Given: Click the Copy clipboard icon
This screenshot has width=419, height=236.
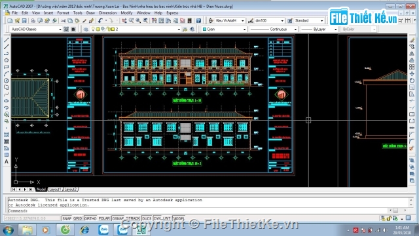Looking at the screenshot, I should coord(70,20).
